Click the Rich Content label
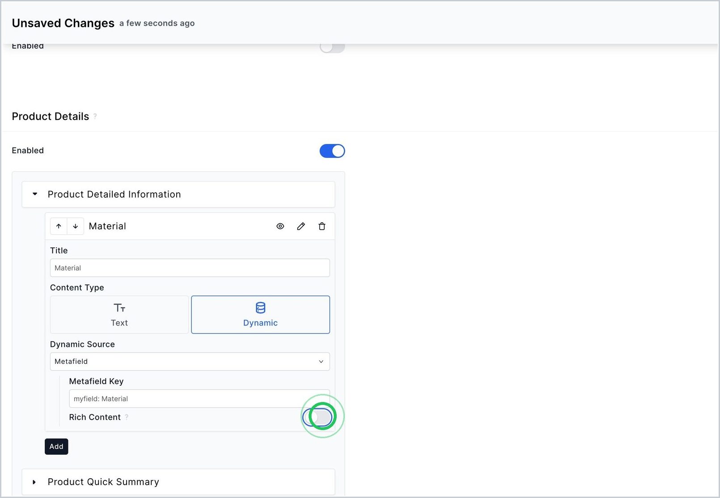This screenshot has width=720, height=498. pyautogui.click(x=95, y=417)
